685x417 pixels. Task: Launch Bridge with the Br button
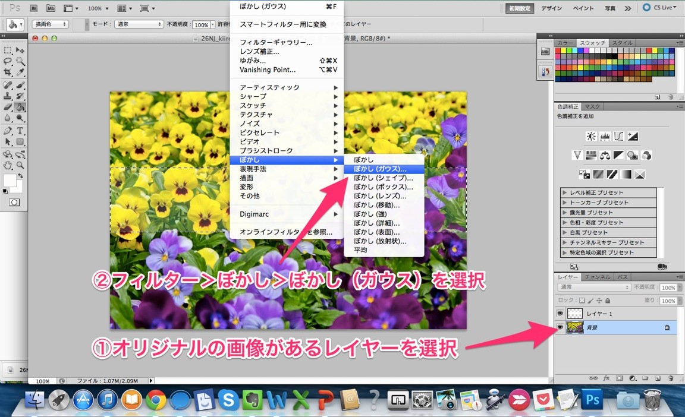pos(34,9)
